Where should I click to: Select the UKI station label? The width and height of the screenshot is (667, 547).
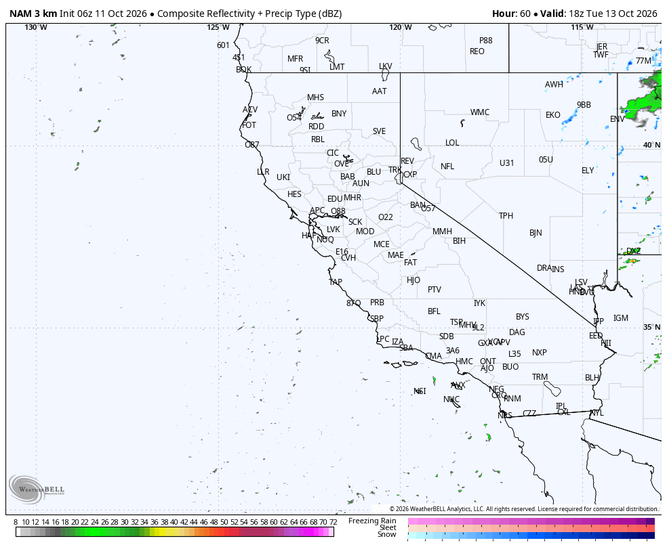tap(283, 177)
